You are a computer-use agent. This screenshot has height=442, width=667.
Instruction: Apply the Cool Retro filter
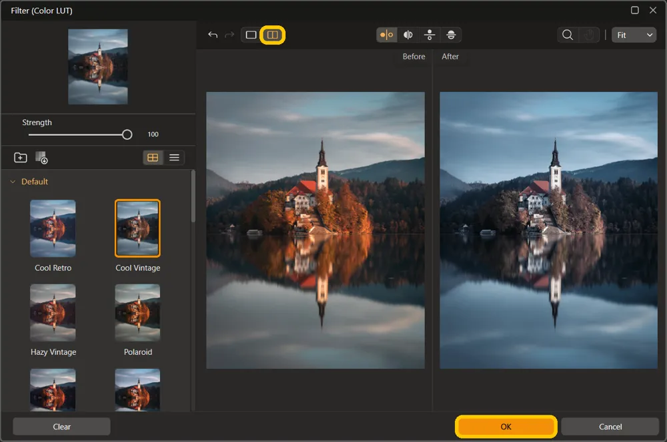[x=53, y=228]
